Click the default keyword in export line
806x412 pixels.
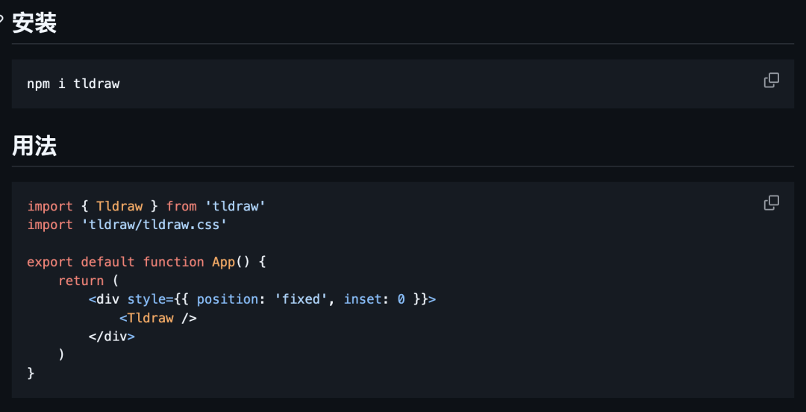point(108,262)
